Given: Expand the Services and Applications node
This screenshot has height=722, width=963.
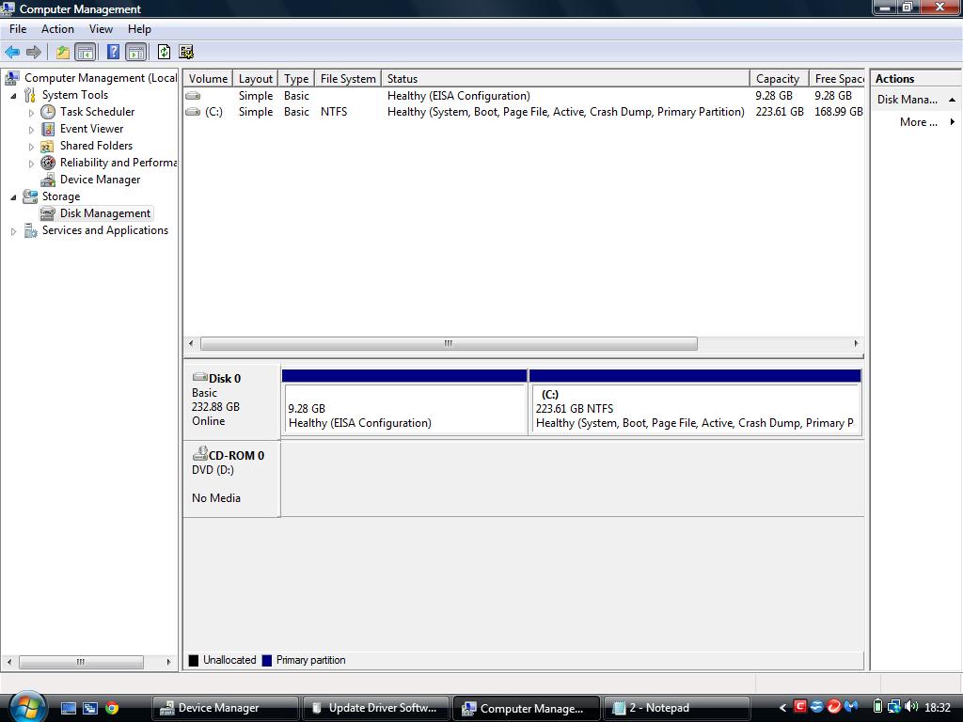Looking at the screenshot, I should [x=13, y=231].
